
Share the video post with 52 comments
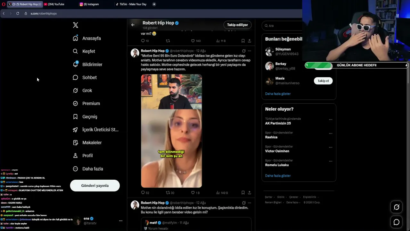250,193
